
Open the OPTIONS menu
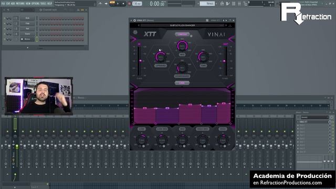(x=36, y=4)
